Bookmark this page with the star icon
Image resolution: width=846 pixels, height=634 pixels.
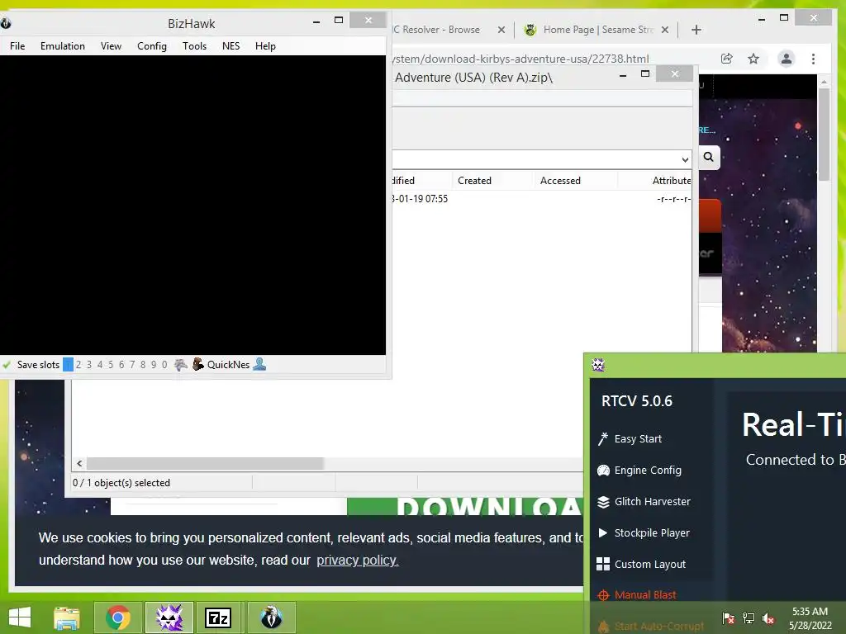click(x=753, y=59)
